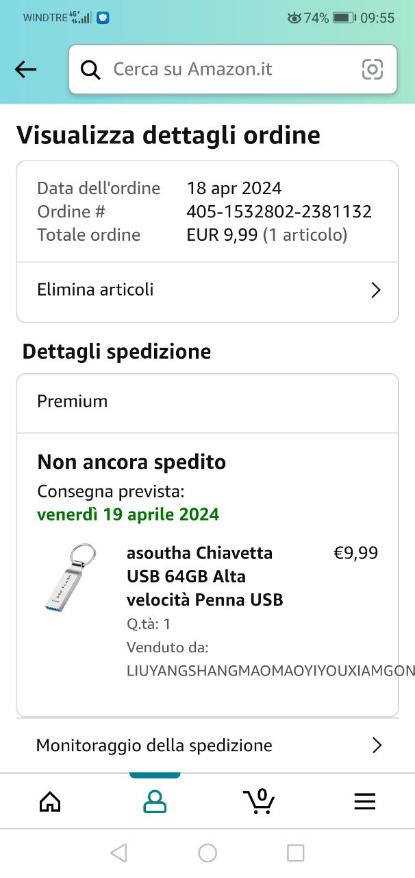The height and width of the screenshot is (878, 415).
Task: Open the hamburger menu
Action: pyautogui.click(x=364, y=801)
